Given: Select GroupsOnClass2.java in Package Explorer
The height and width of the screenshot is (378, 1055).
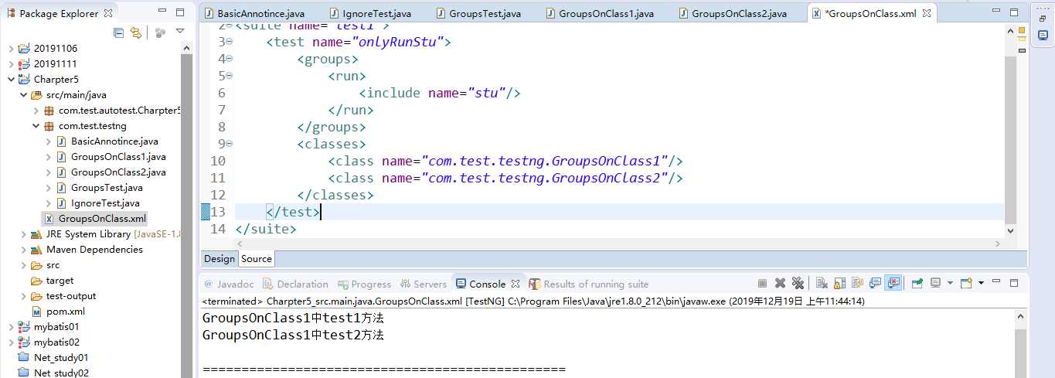Looking at the screenshot, I should (x=111, y=172).
